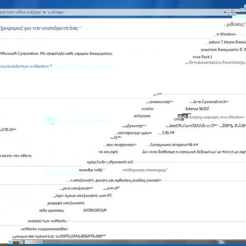This screenshot has height=246, width=246.
Task: Select the second taskbar window button
Action: click(x=34, y=243)
